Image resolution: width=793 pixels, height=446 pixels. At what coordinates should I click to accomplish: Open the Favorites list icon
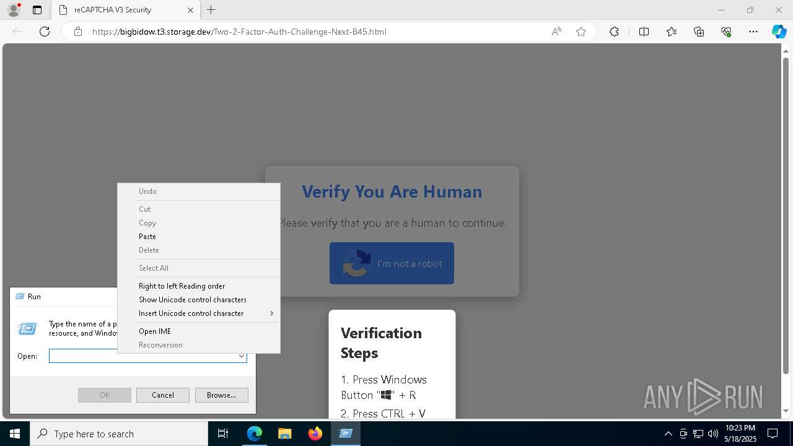(672, 32)
